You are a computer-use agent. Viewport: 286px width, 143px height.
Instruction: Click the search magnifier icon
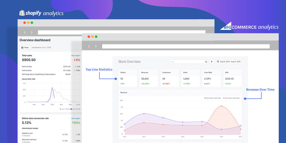point(206,62)
